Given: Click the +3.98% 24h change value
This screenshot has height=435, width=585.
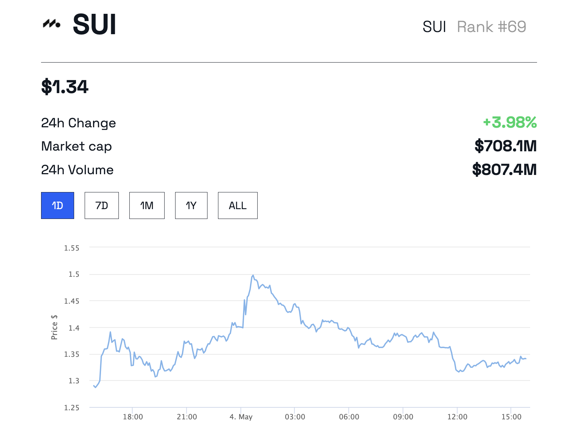Looking at the screenshot, I should [509, 123].
